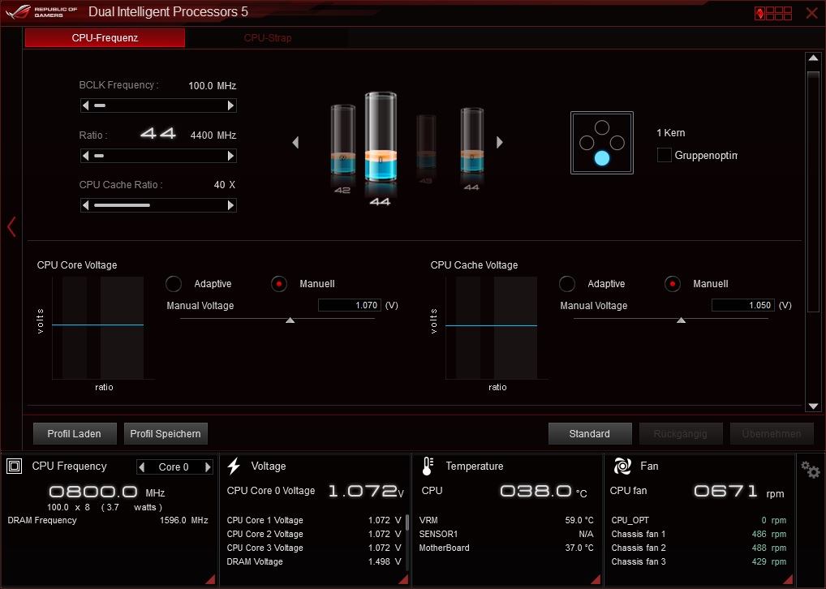Click the CPU Cache Ratio slider track
The image size is (826, 589).
(158, 205)
